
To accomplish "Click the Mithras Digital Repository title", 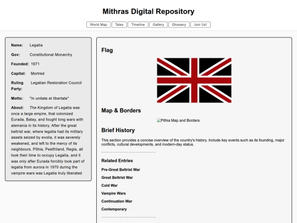I will 148,12.
